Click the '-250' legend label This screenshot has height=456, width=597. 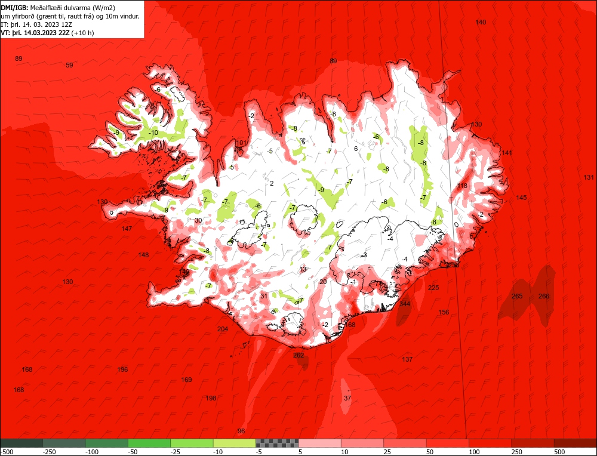[x=50, y=452]
